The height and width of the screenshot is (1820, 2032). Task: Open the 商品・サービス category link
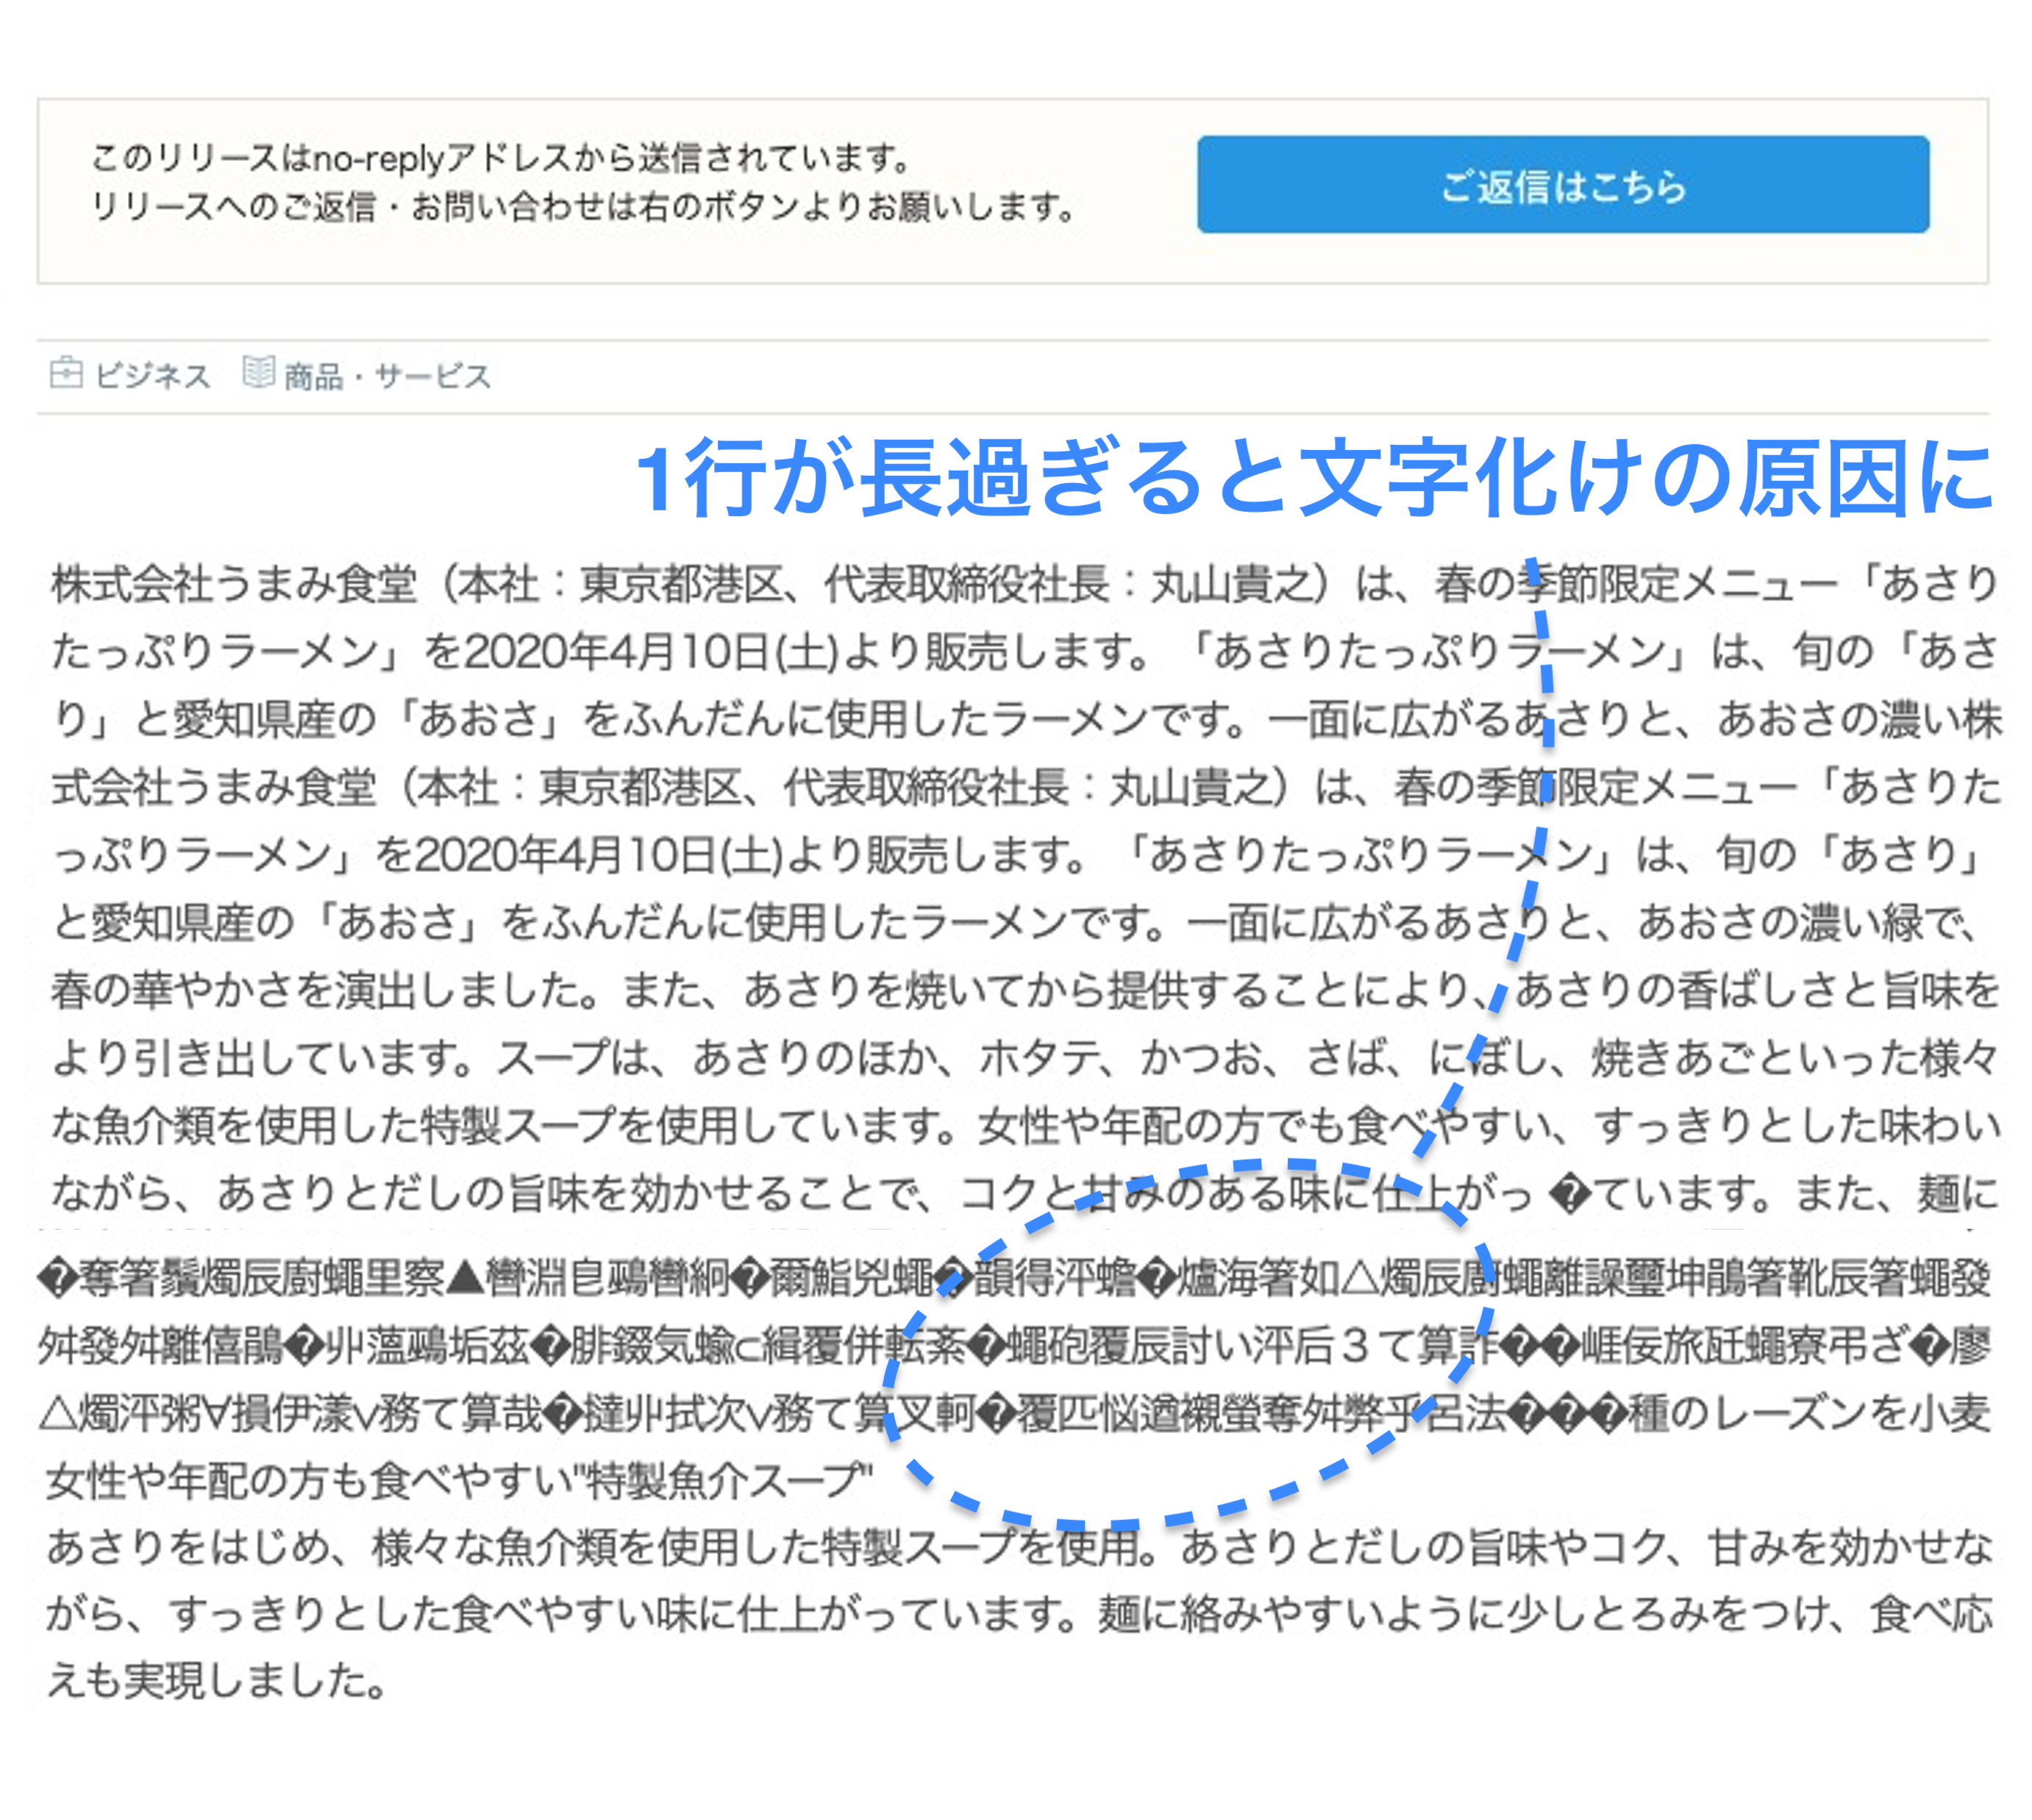[388, 376]
